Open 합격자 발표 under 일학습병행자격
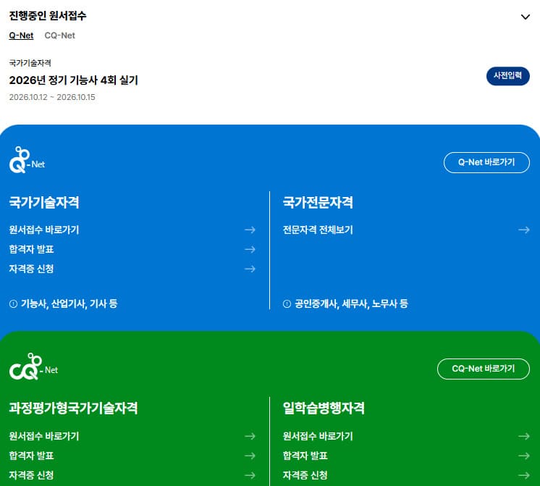The image size is (540, 486). pos(305,456)
